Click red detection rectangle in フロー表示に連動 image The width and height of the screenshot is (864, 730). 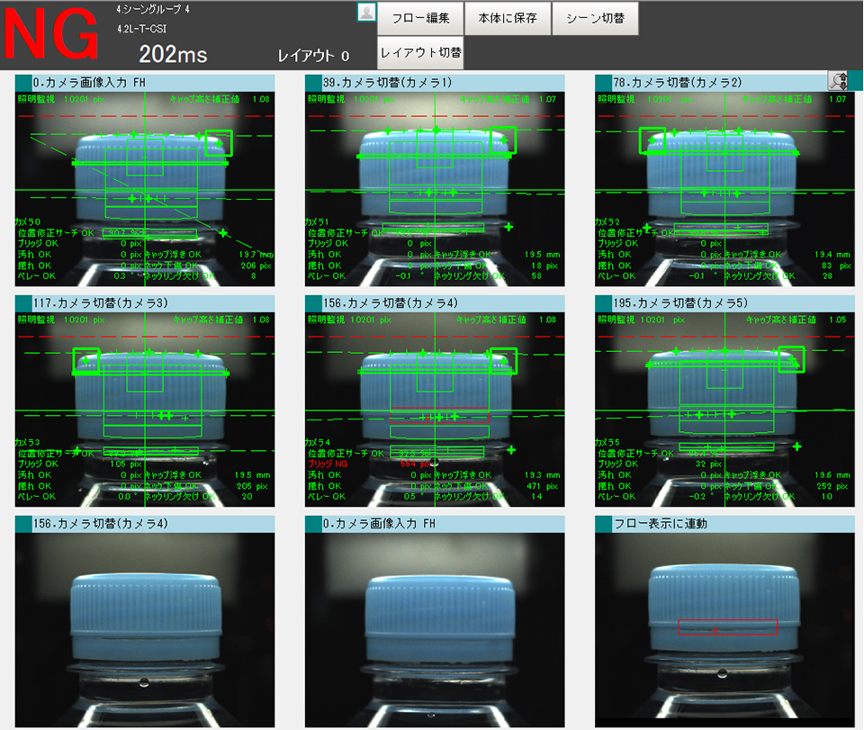point(727,626)
